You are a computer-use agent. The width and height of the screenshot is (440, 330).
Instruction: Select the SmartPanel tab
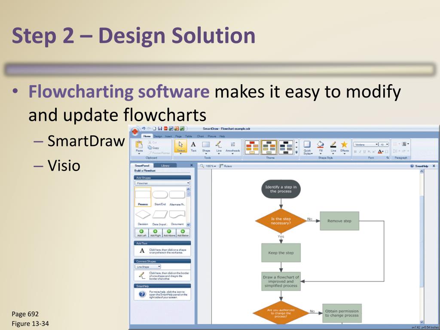pos(142,166)
